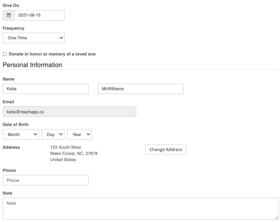Screen dimensions: 280x222
Task: Click the Change Address button
Action: [166, 150]
